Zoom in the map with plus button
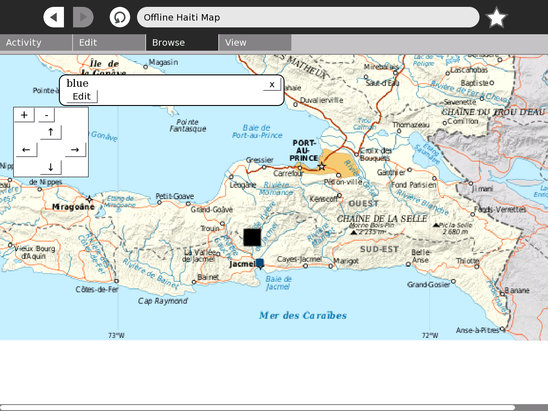The height and width of the screenshot is (411, 548). point(24,115)
